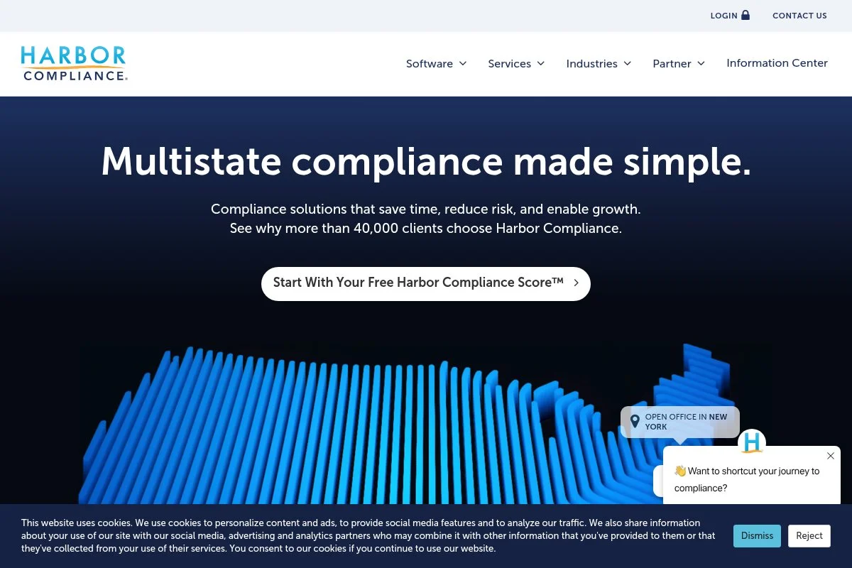852x568 pixels.
Task: Click the Open Office in New York tooltip
Action: (x=680, y=422)
